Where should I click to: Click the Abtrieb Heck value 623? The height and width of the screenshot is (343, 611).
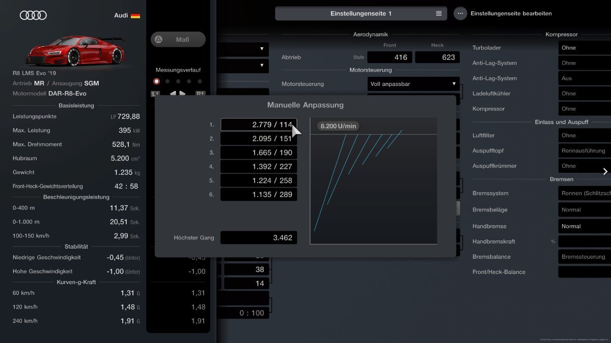[x=437, y=57]
